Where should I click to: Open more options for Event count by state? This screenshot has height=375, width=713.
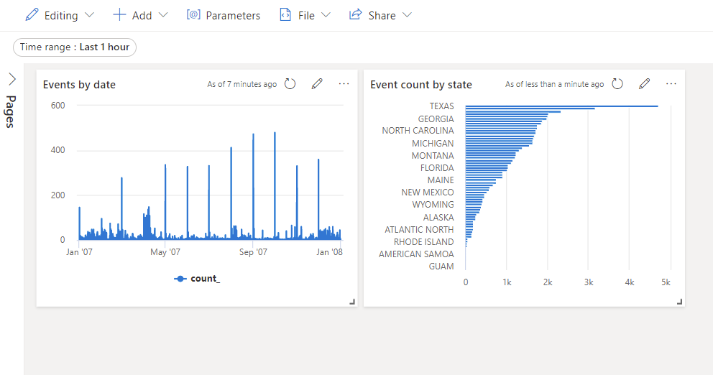pyautogui.click(x=671, y=83)
